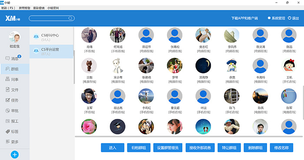Select the CS平台运营 group name
Image resolution: width=304 pixels, height=160 pixels.
click(x=50, y=50)
